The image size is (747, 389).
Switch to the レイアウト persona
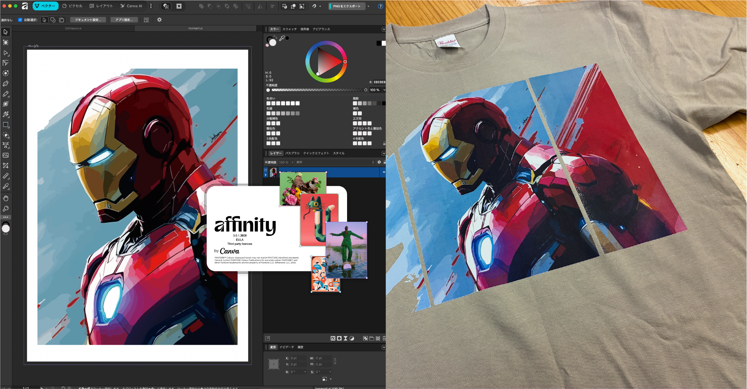[101, 6]
